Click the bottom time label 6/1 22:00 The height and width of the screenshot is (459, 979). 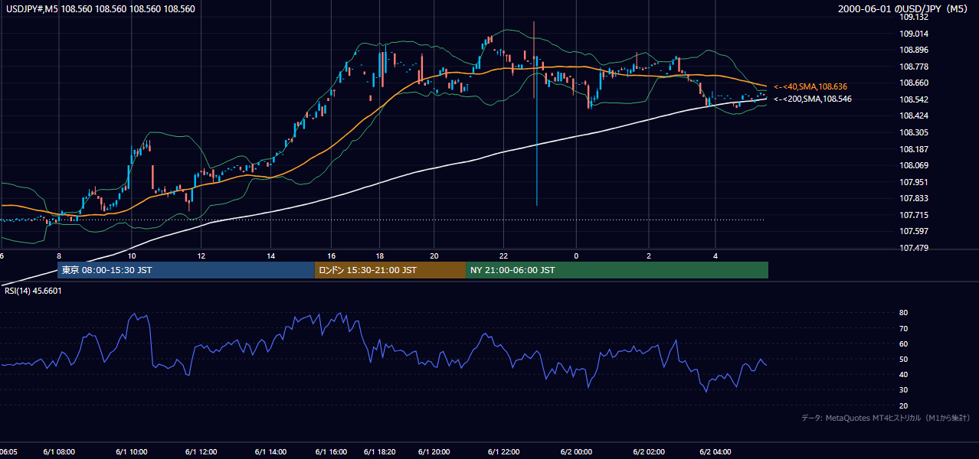tap(503, 451)
